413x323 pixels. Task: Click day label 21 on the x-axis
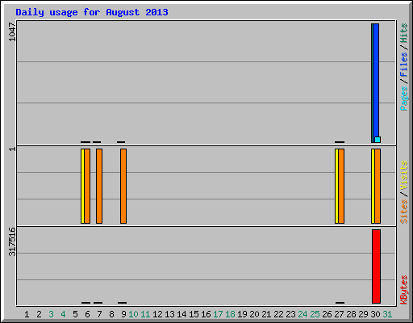(266, 314)
